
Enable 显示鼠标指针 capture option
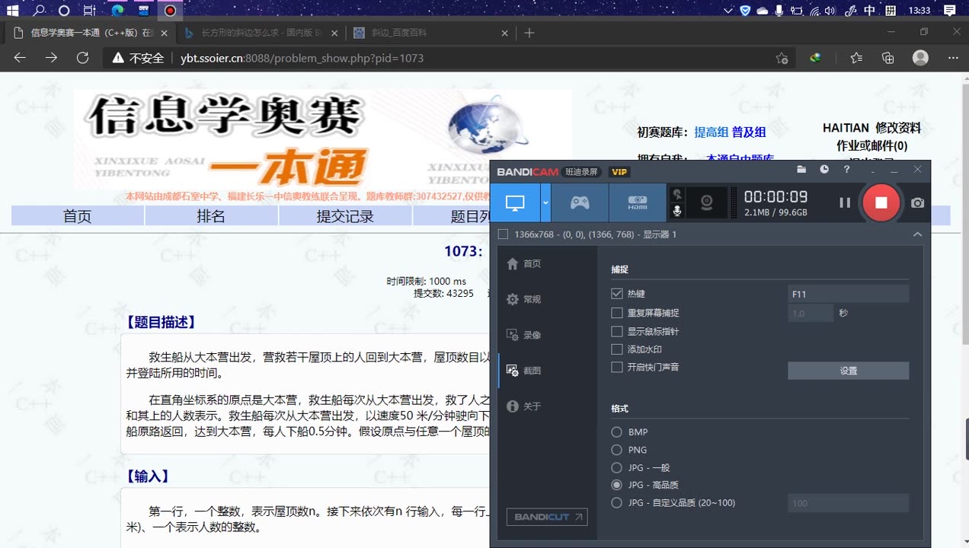616,330
